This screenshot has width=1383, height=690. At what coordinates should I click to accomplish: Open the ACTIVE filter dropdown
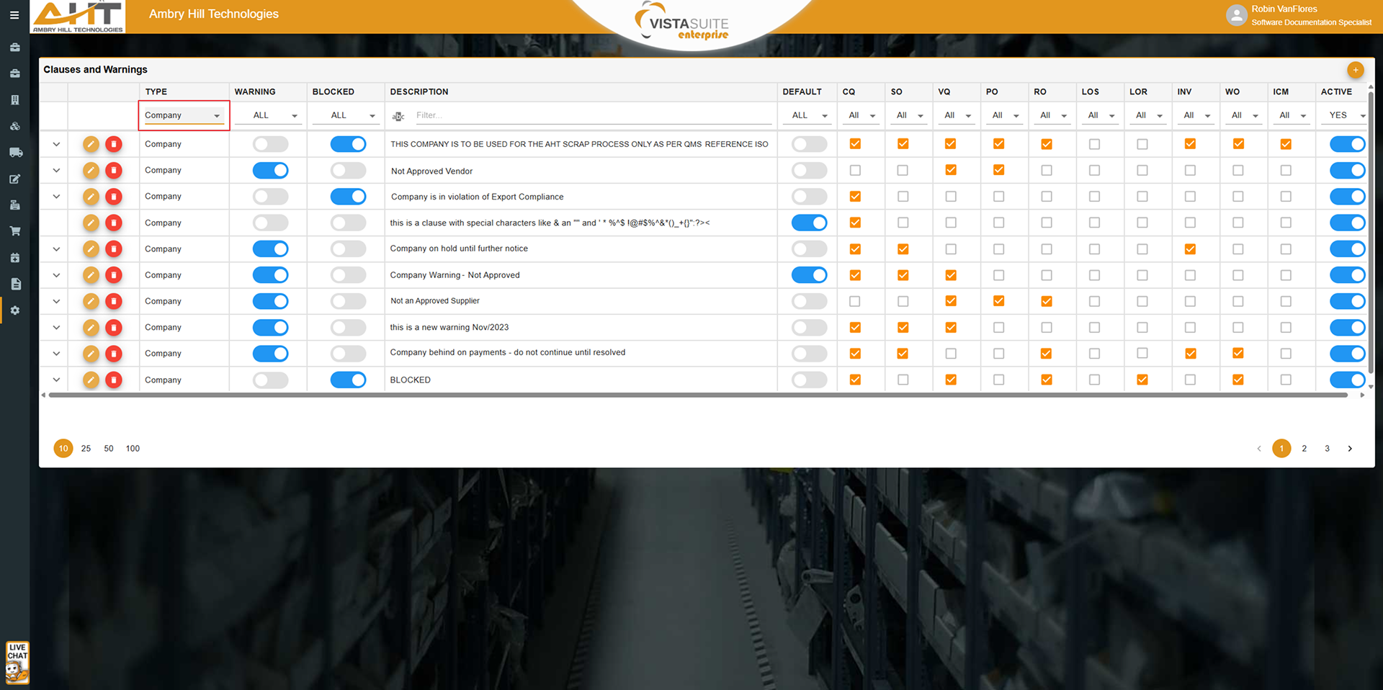pyautogui.click(x=1346, y=116)
